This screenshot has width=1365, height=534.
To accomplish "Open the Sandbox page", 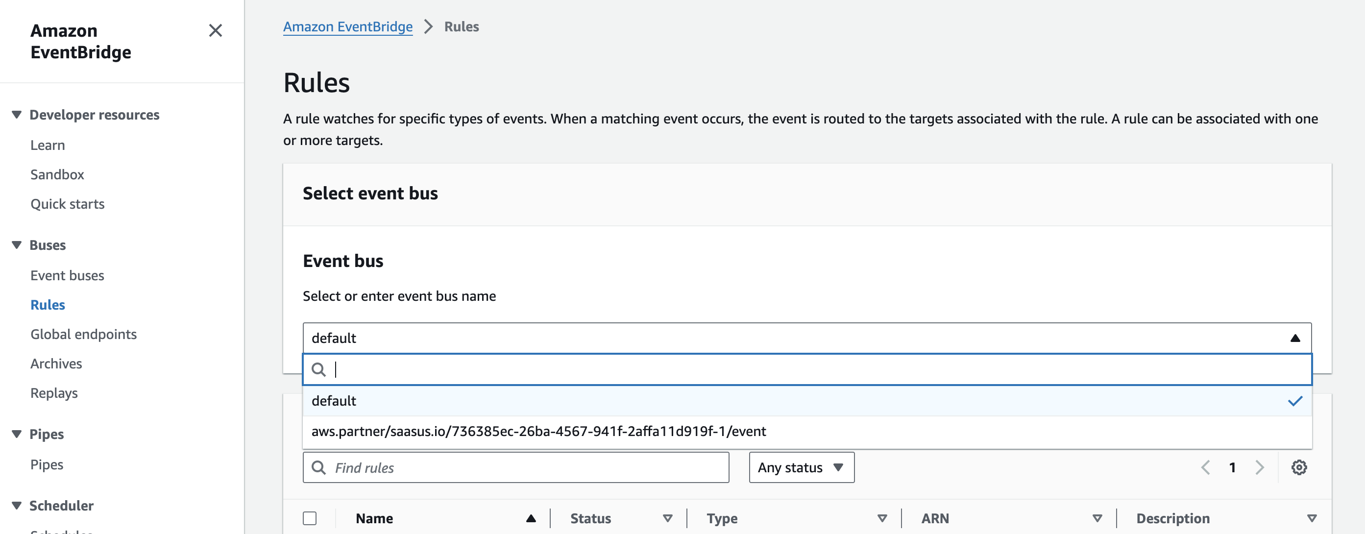I will tap(57, 174).
